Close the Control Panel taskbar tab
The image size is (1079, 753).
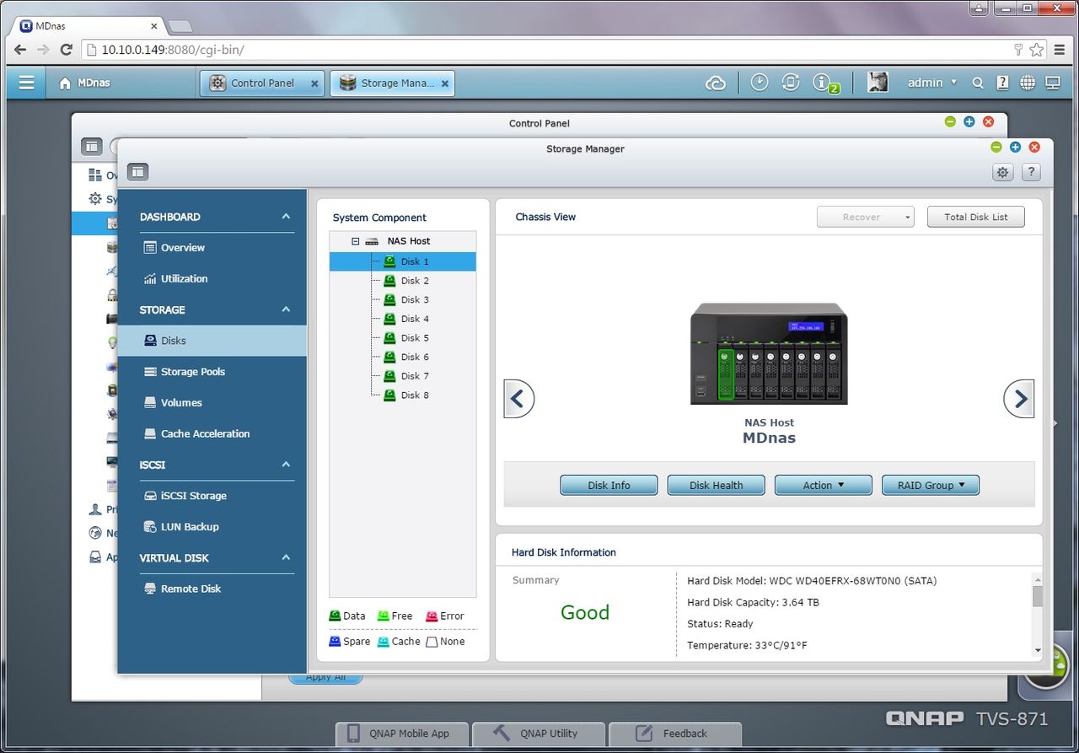pos(314,83)
